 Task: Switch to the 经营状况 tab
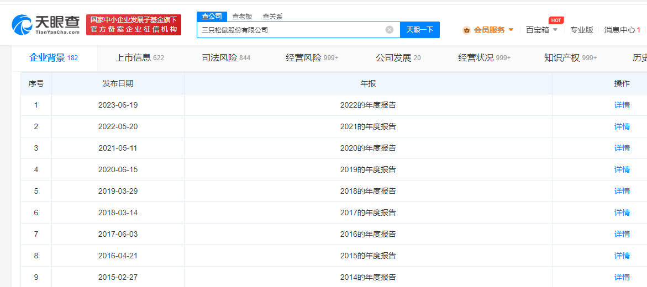pyautogui.click(x=485, y=58)
